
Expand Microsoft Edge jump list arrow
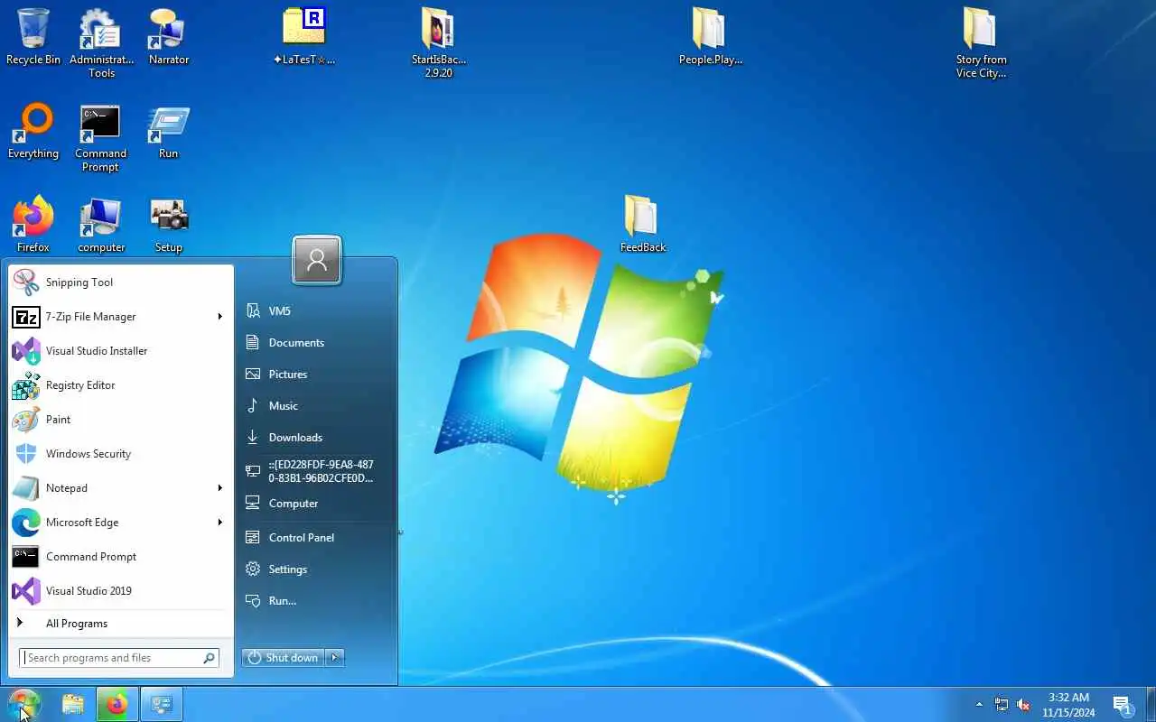pyautogui.click(x=220, y=523)
